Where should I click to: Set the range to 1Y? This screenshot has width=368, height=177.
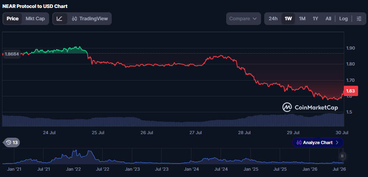click(x=315, y=19)
